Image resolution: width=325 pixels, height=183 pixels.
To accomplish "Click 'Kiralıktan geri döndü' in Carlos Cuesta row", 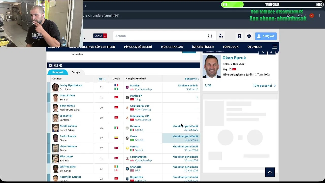I will [x=185, y=136].
